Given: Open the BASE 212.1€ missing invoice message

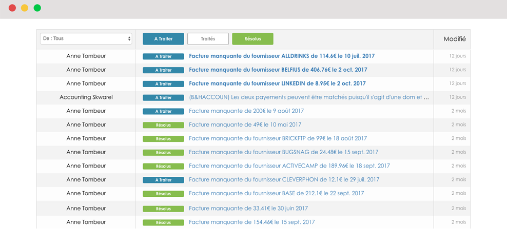Looking at the screenshot, I should click(276, 193).
